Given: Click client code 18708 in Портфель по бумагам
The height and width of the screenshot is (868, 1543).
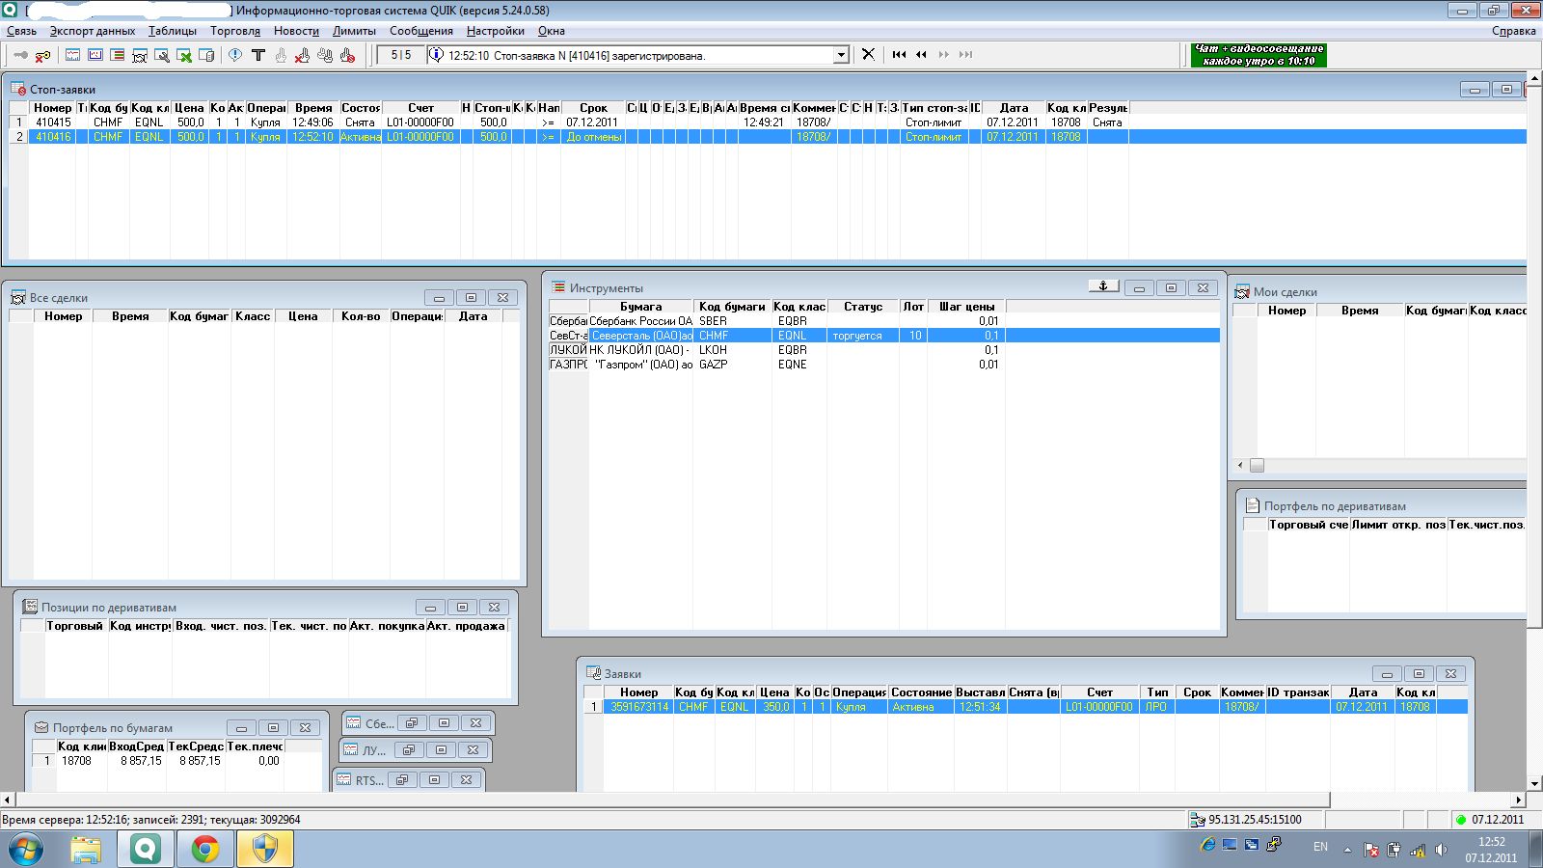Looking at the screenshot, I should click(x=76, y=761).
